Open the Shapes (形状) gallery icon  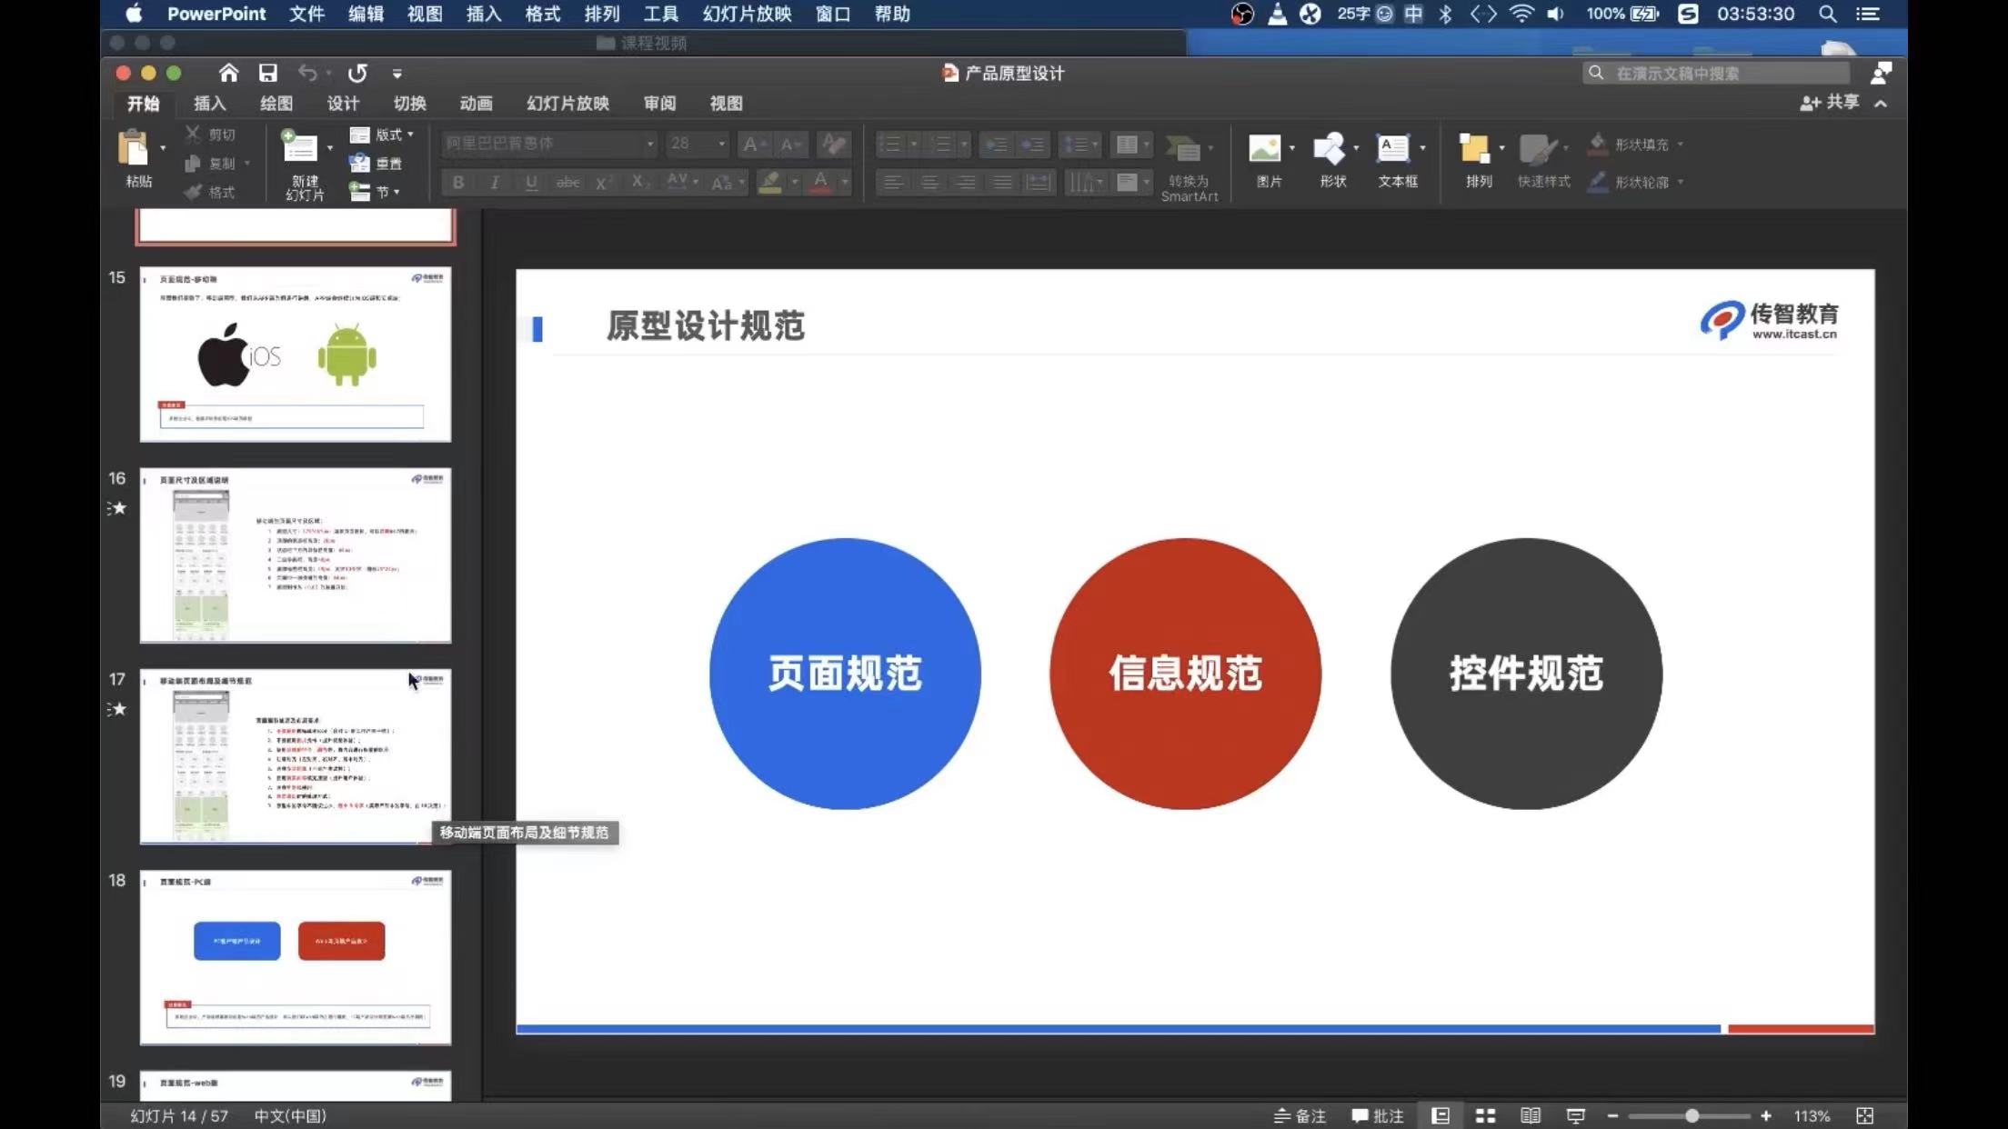tap(1329, 149)
